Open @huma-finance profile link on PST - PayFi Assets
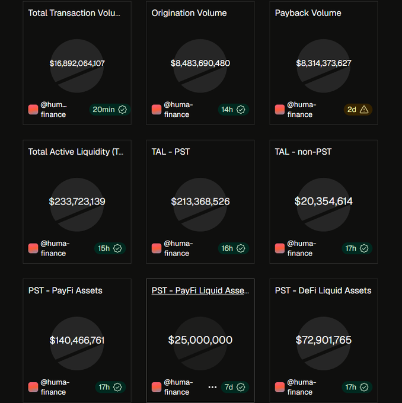The height and width of the screenshot is (403, 402). click(55, 387)
